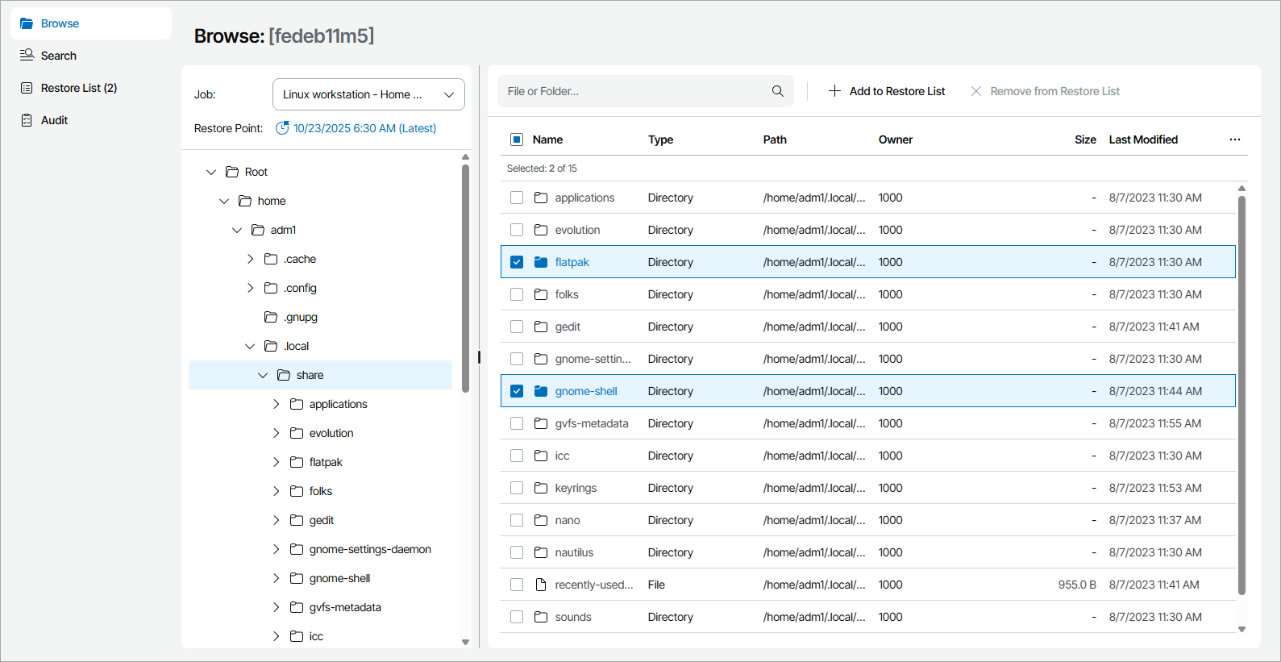This screenshot has width=1281, height=662.
Task: Click the three-dots column options icon
Action: [x=1234, y=139]
